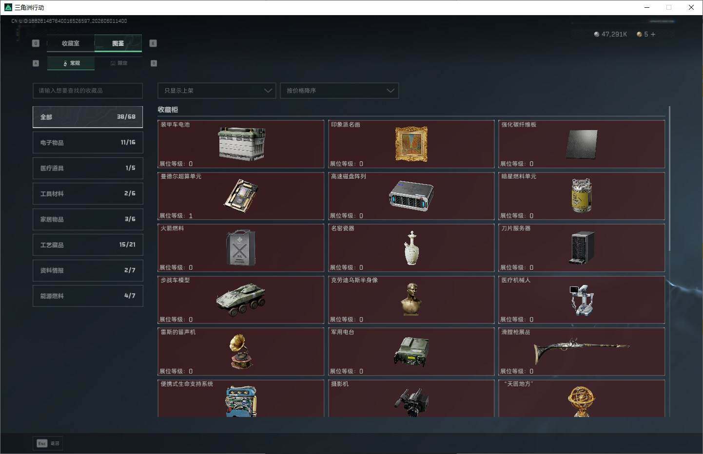Select the 雷斯的留声机 gramophone icon
This screenshot has width=703, height=454.
click(x=241, y=352)
